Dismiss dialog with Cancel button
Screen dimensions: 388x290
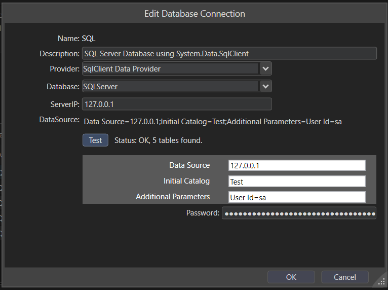pos(345,277)
